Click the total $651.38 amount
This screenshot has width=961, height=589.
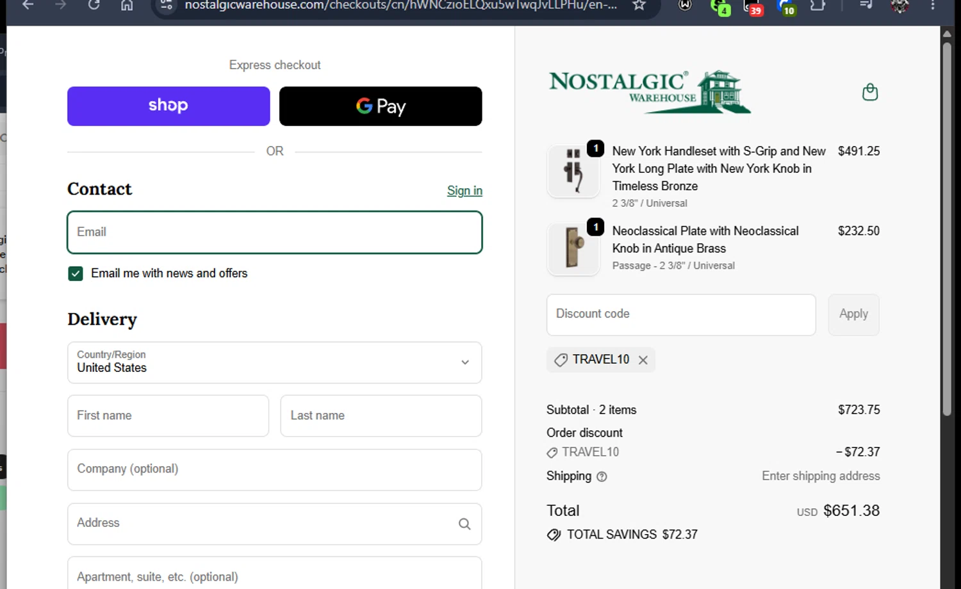tap(851, 511)
